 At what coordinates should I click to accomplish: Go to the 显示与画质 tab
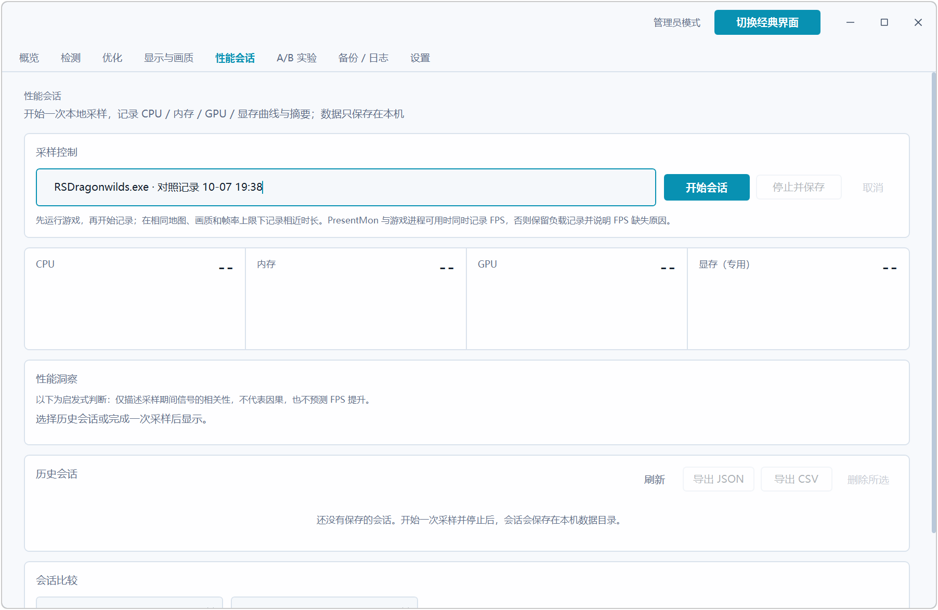(x=168, y=58)
